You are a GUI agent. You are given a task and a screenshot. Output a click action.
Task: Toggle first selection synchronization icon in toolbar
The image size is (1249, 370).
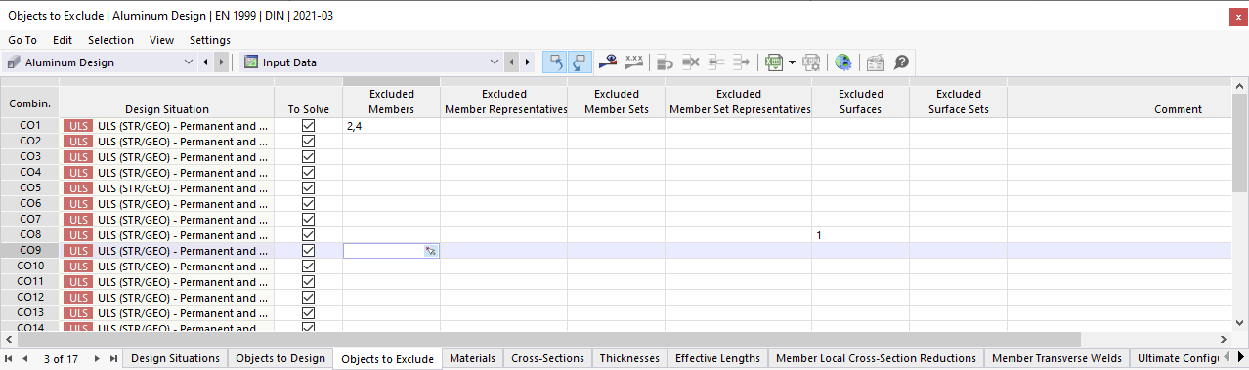(555, 62)
